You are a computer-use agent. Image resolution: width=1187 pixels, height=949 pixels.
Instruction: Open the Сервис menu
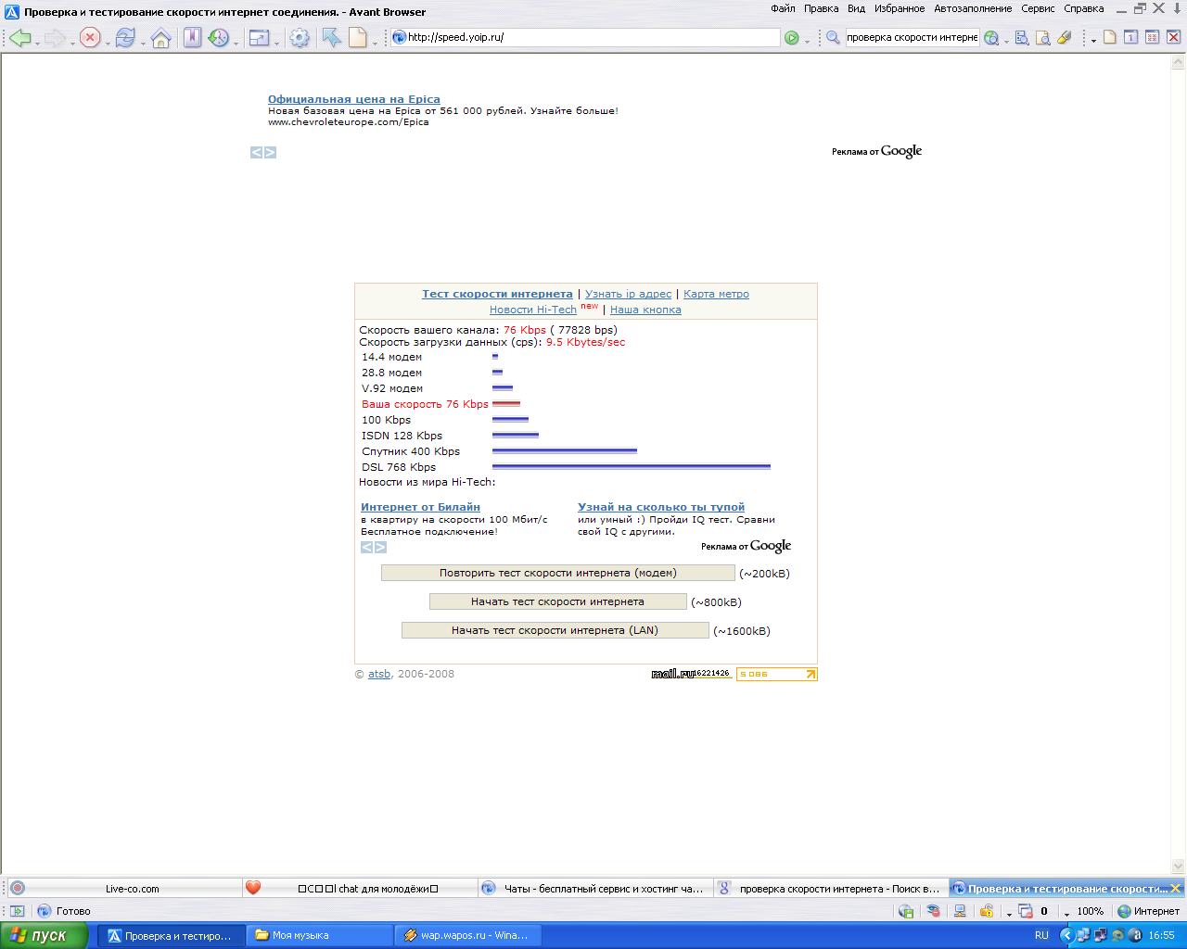(1038, 8)
